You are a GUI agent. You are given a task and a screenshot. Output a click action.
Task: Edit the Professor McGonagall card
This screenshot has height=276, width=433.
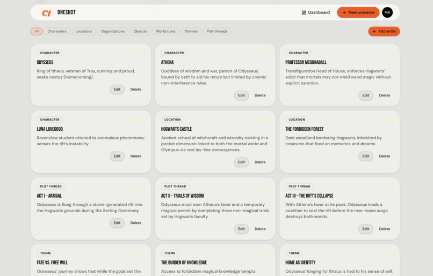pyautogui.click(x=366, y=95)
